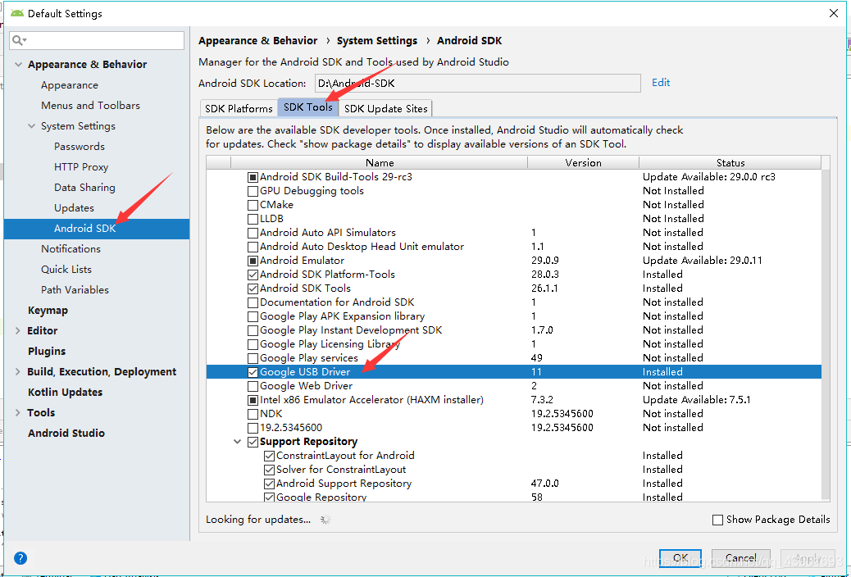This screenshot has height=577, width=851.
Task: Check Google Play services
Action: pyautogui.click(x=253, y=357)
